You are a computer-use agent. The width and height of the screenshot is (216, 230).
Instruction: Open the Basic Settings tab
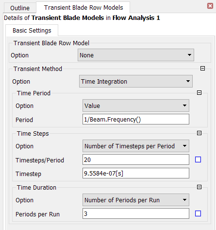(32, 31)
